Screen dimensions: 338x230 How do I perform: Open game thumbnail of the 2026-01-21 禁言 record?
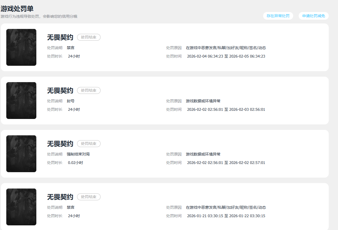[x=21, y=207]
